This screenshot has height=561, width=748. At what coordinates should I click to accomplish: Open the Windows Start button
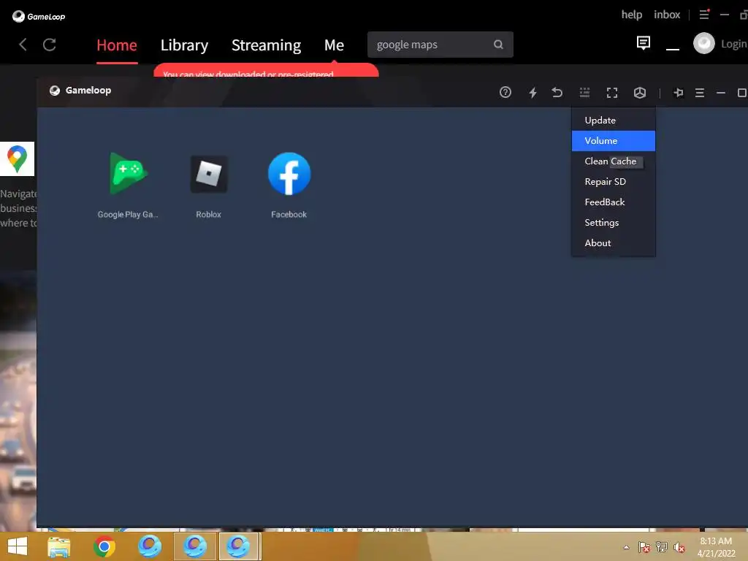pos(18,546)
